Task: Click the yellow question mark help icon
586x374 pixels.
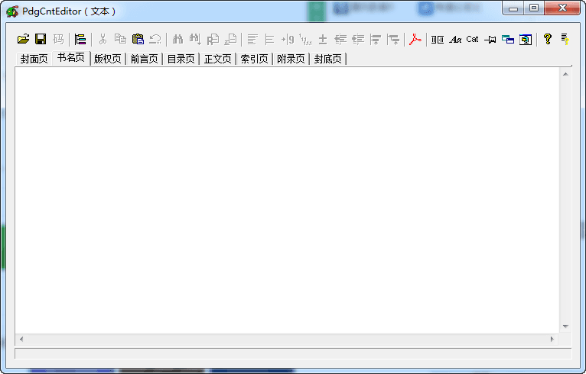Action: 547,39
